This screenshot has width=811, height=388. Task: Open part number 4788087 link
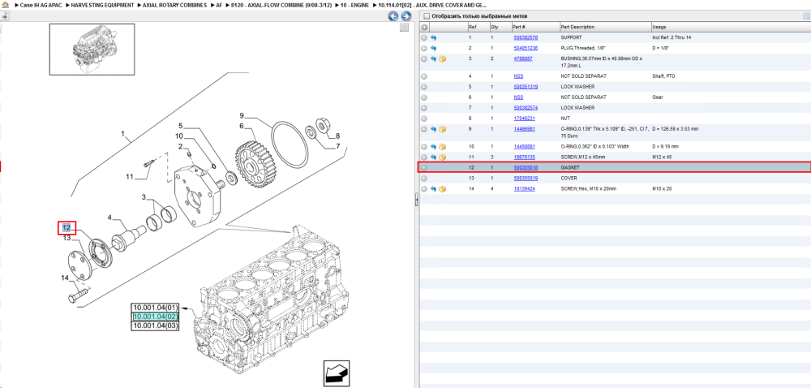point(523,58)
